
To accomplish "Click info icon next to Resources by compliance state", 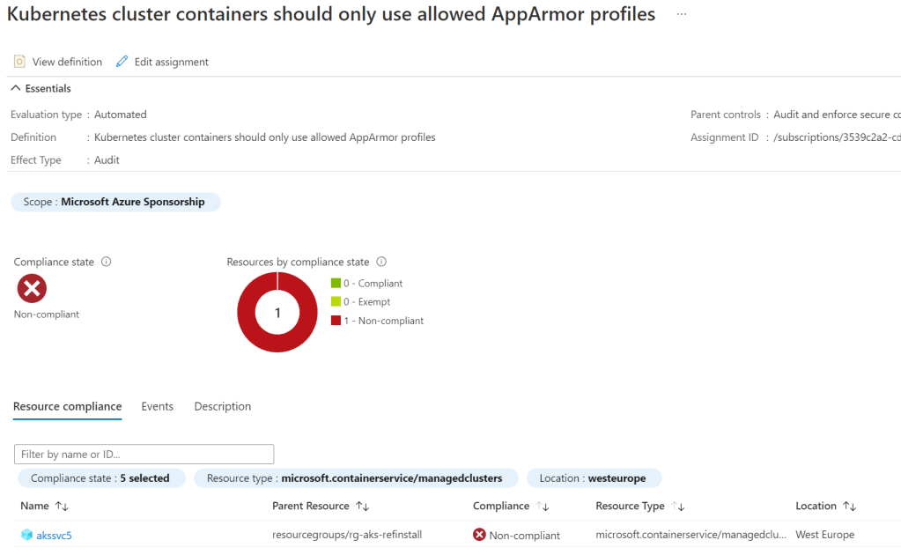I will (381, 262).
